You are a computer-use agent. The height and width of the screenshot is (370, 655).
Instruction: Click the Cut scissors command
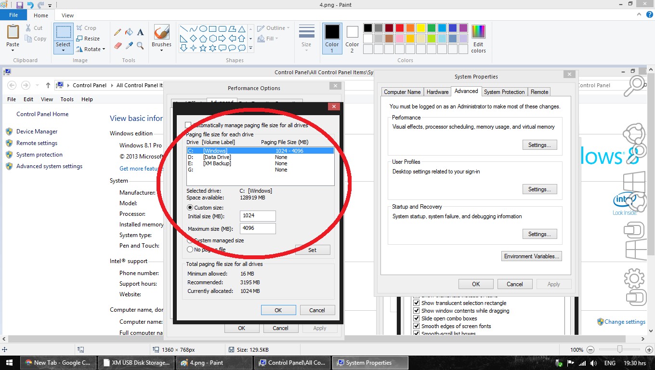tap(34, 28)
